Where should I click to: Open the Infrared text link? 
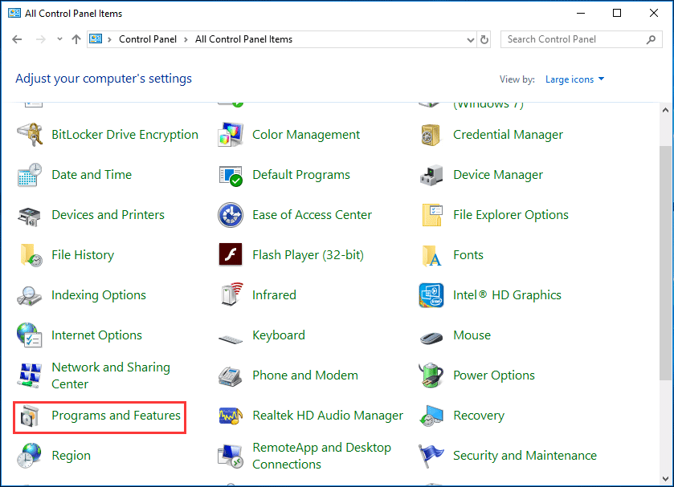coord(274,295)
